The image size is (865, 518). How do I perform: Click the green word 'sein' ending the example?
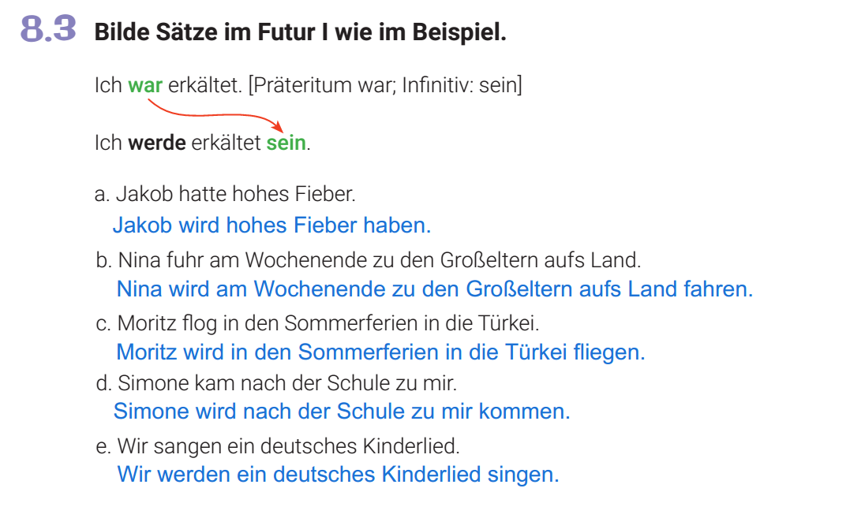[x=286, y=143]
